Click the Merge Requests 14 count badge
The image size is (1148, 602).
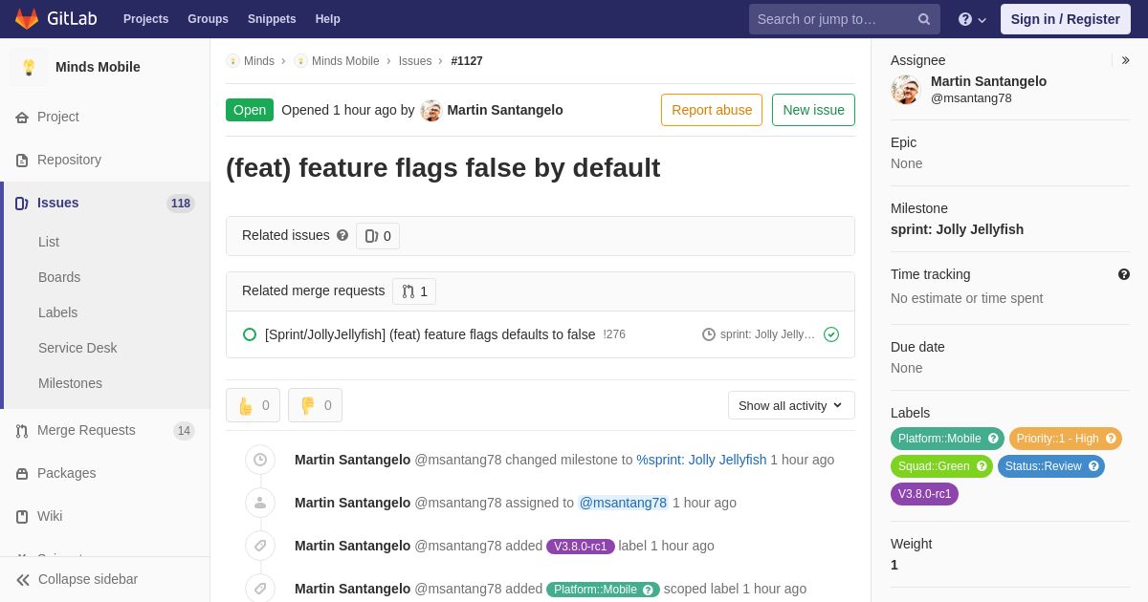pyautogui.click(x=184, y=431)
